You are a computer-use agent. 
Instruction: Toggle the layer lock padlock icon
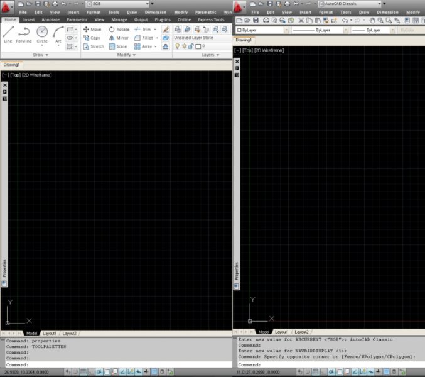click(190, 46)
